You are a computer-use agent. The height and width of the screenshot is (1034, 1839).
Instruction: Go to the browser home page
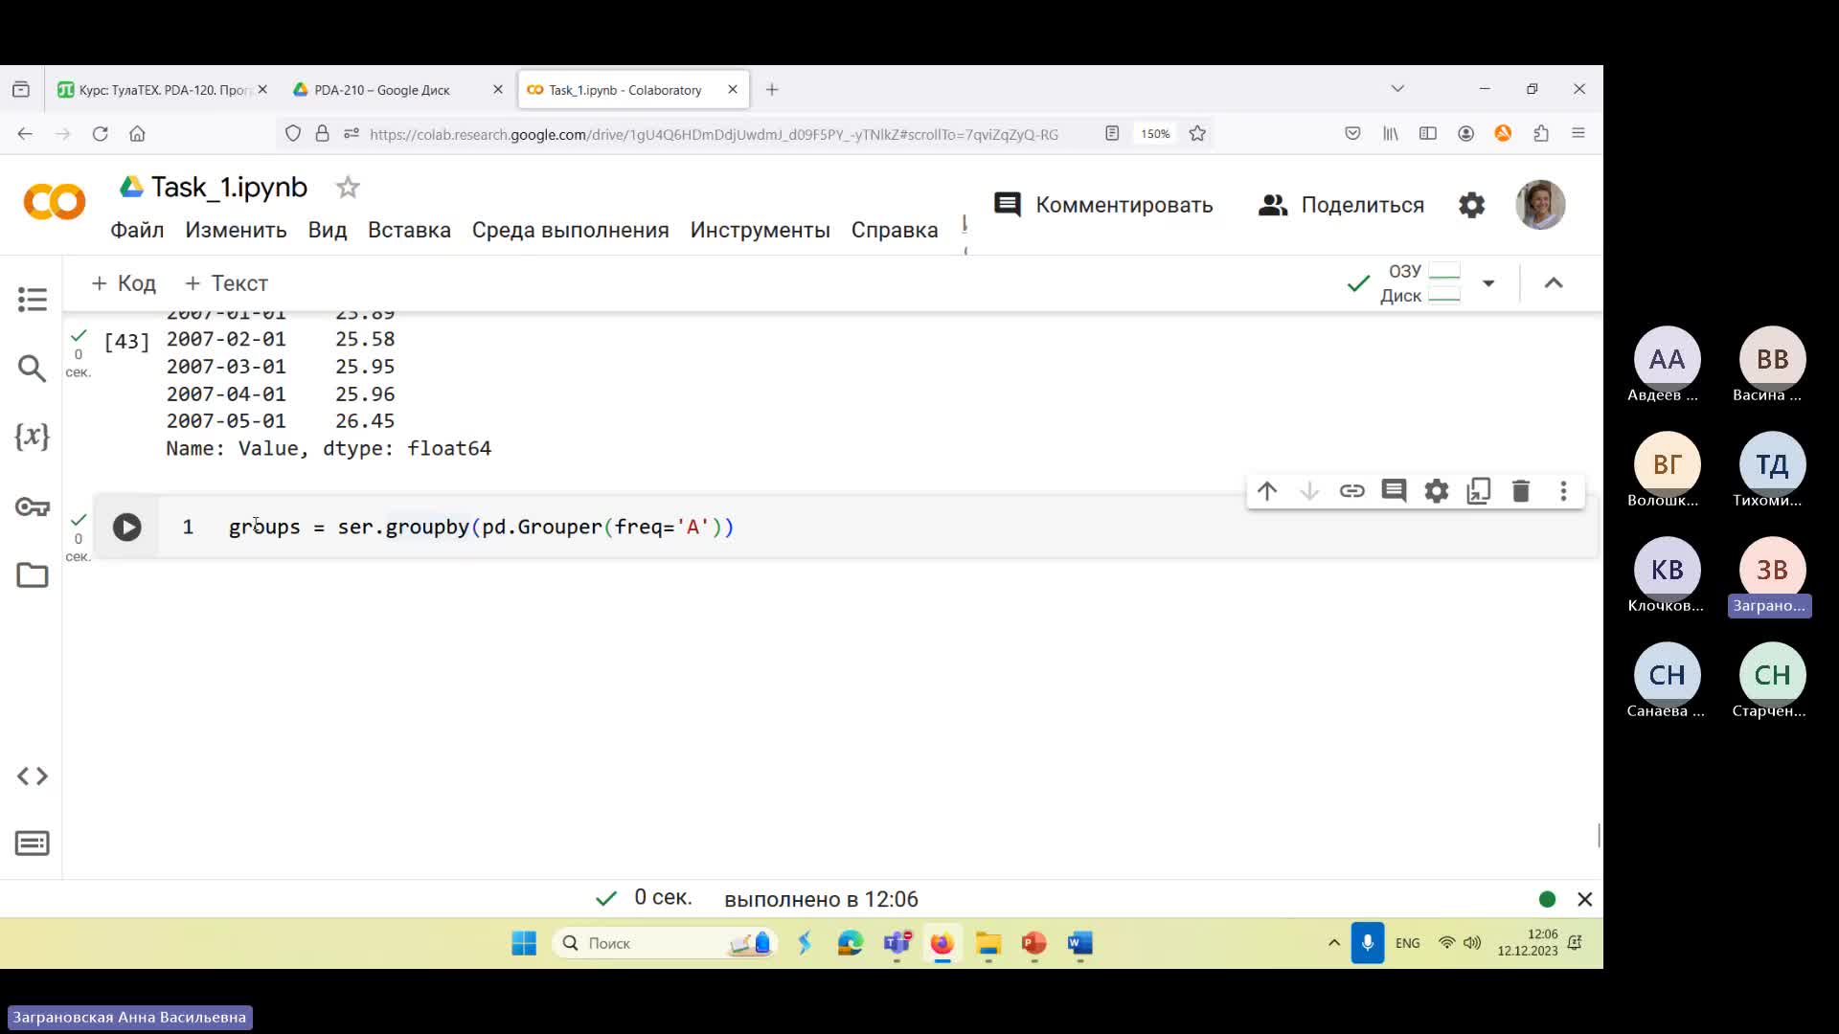click(x=137, y=134)
